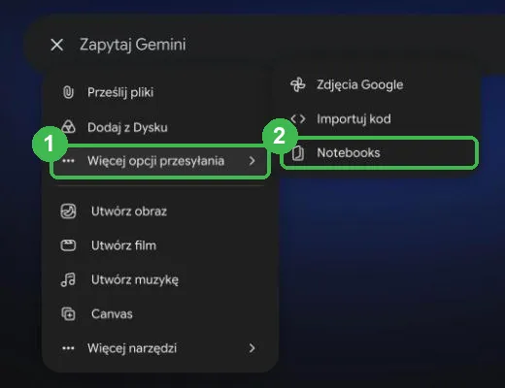The height and width of the screenshot is (388, 505).
Task: Click the notebook icon beside Notebooks
Action: 298,153
